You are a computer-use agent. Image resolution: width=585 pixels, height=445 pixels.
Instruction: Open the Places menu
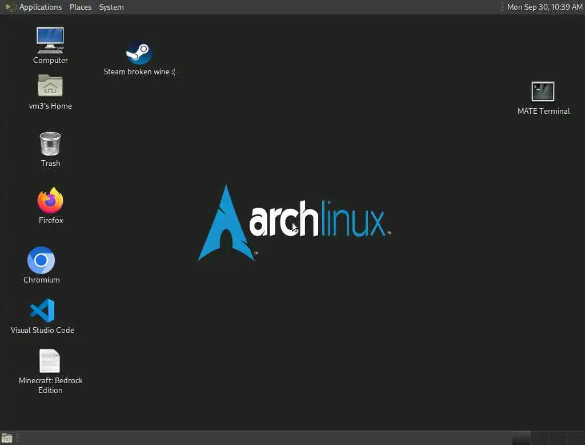coord(80,7)
